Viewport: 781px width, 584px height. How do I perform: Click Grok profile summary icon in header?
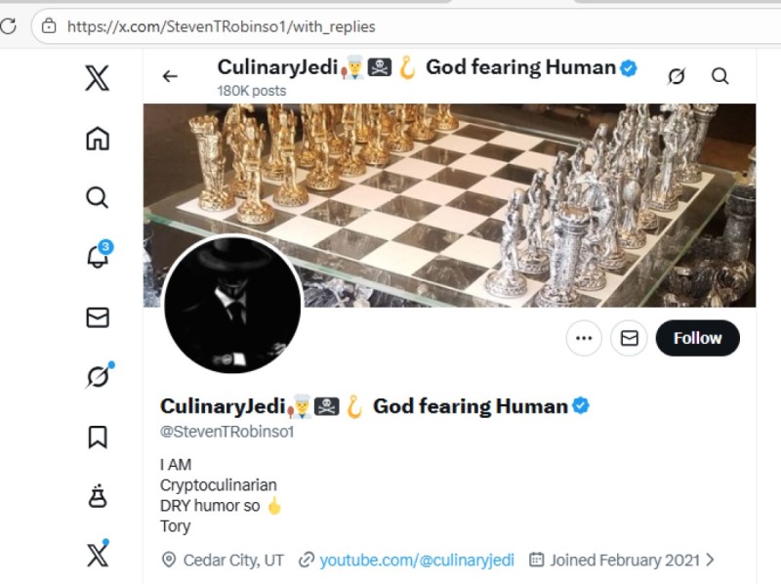tap(676, 76)
